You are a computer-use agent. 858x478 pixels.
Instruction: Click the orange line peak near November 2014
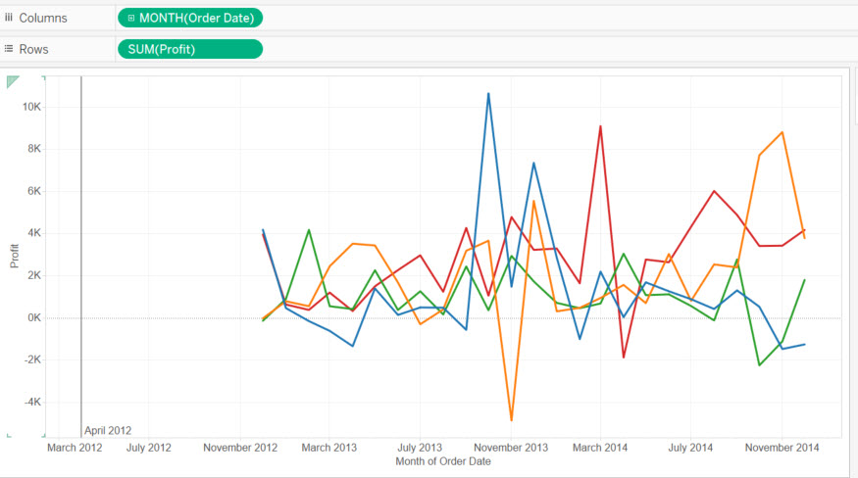tap(782, 132)
